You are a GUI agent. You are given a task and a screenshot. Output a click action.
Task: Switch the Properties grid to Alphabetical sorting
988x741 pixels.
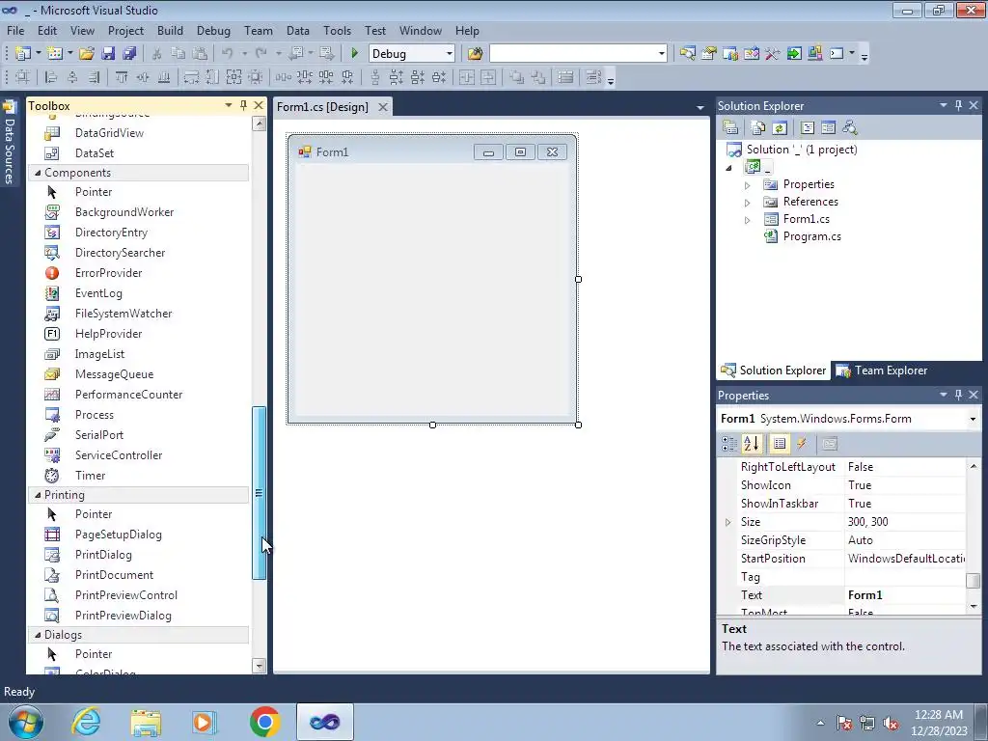click(751, 444)
